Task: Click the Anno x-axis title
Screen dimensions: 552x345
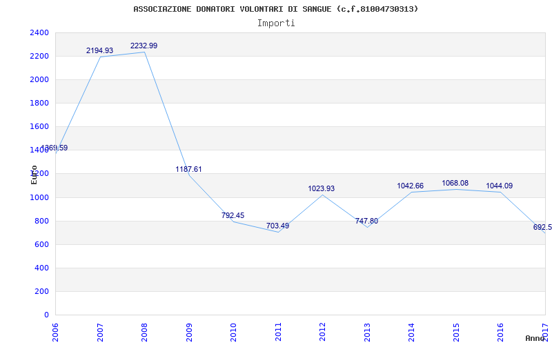Action: (x=535, y=338)
